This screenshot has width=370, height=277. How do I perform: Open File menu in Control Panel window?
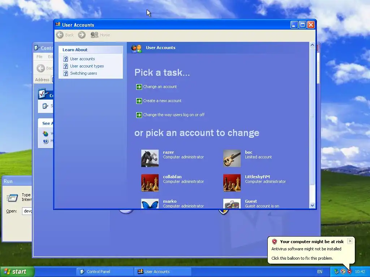pyautogui.click(x=39, y=57)
